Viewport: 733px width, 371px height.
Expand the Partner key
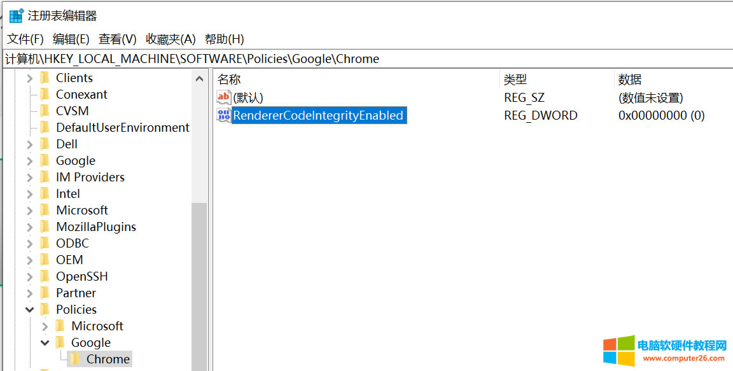[x=30, y=293]
